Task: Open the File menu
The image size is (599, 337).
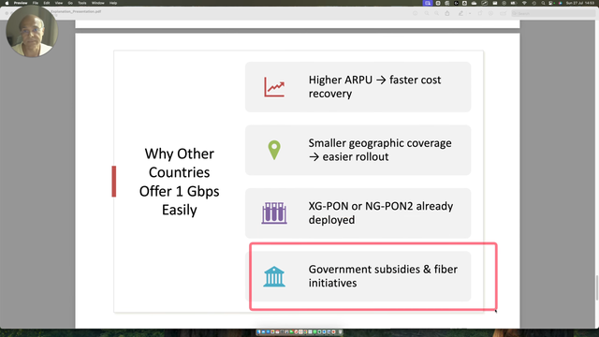Action: coord(36,3)
